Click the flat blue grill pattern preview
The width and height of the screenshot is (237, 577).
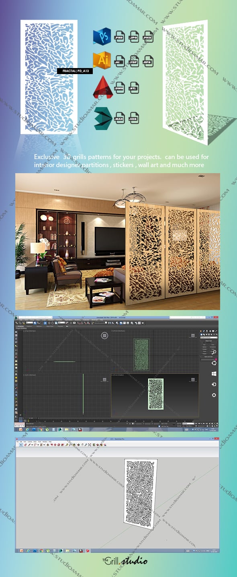49,77
